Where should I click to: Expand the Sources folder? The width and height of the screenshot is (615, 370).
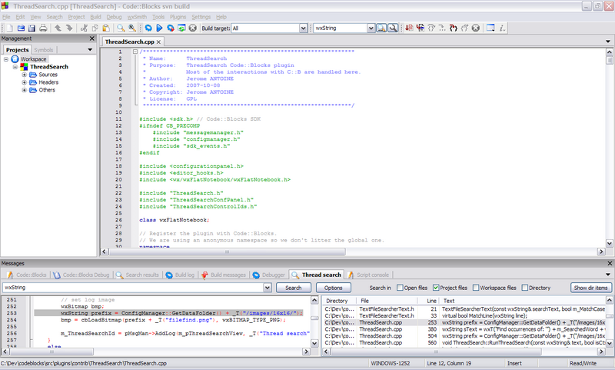(24, 75)
